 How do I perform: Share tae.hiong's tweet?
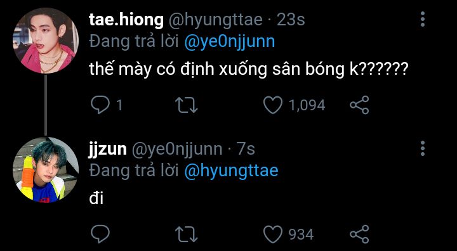[x=359, y=105]
